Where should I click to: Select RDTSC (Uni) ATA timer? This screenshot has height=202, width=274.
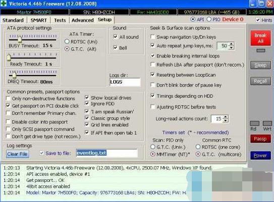(67, 41)
